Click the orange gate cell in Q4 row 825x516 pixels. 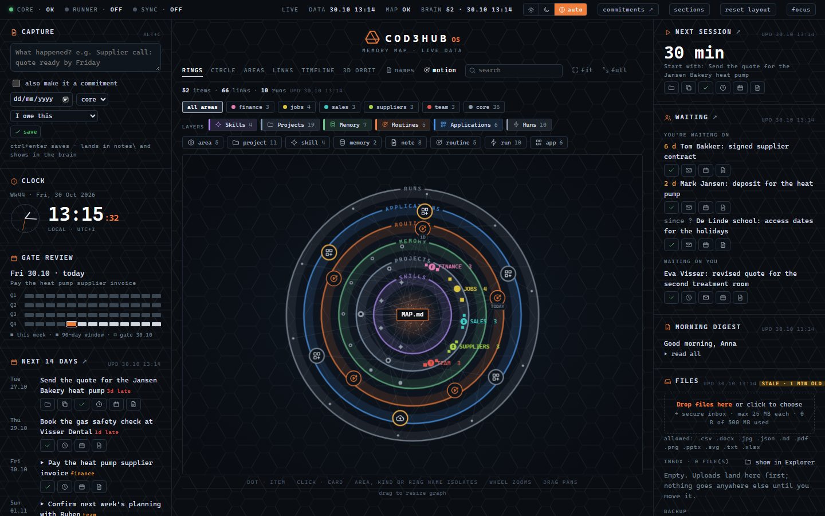72,325
